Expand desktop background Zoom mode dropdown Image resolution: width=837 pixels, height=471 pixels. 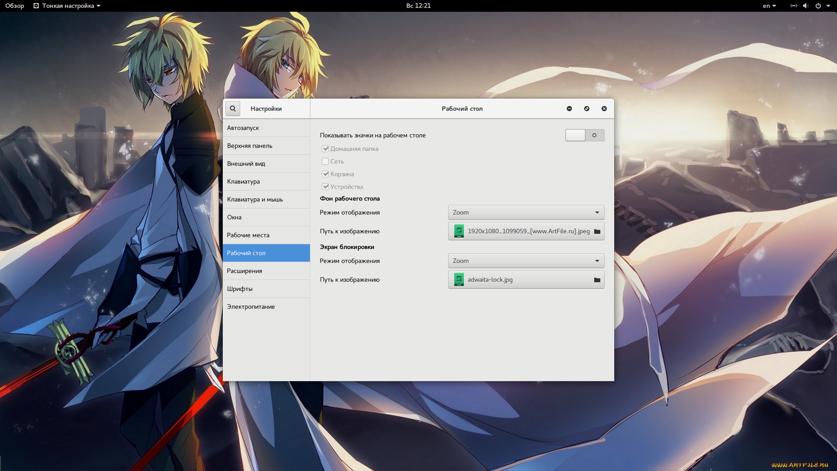[x=526, y=212]
